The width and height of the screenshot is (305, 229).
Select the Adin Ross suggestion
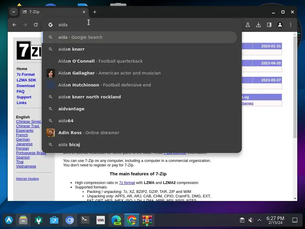pos(139,133)
